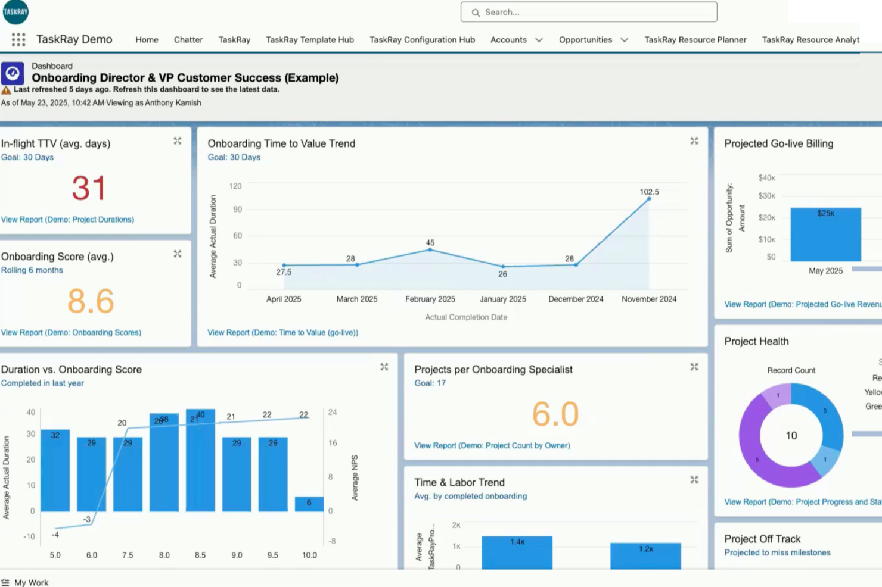Click the 45 data point for February 2025
Screen dimensions: 882x587
[430, 250]
